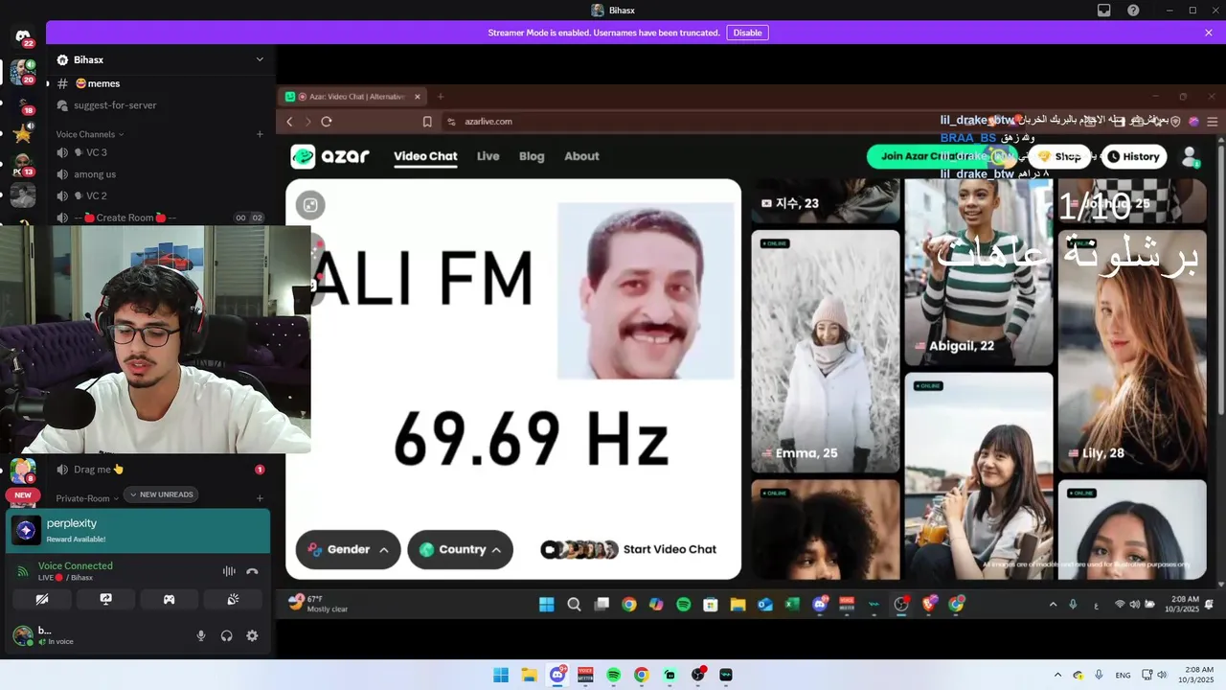Add a channel to Voice Channels category
The height and width of the screenshot is (690, 1226).
click(260, 134)
